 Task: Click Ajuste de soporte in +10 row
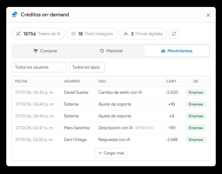pos(115,104)
